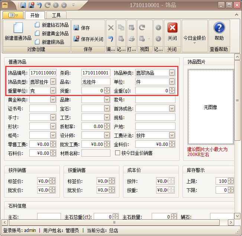Viewport: 242px width, 236px height.
Task: Click the blue undo arrow in ribbon
Action: (x=110, y=38)
